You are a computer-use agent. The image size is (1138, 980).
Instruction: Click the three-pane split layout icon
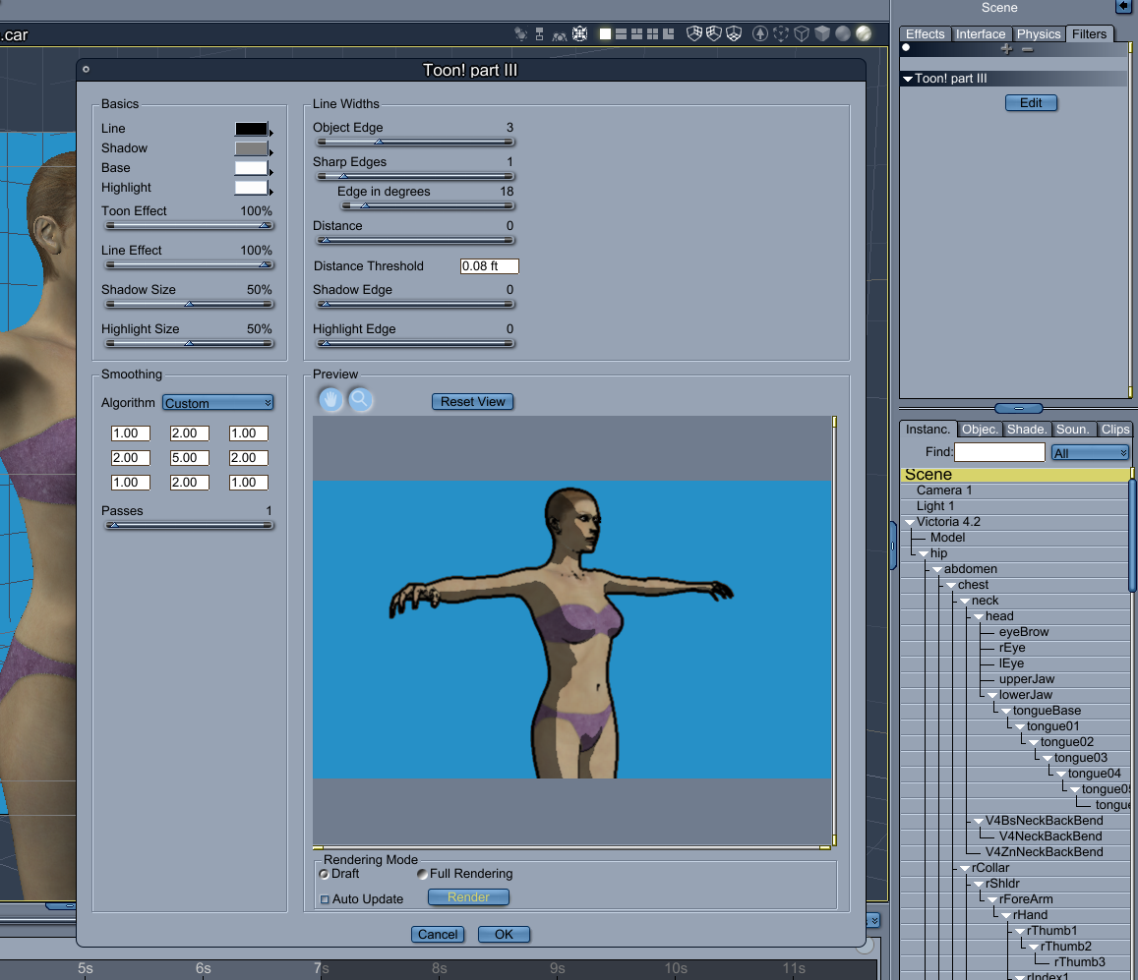(x=636, y=34)
